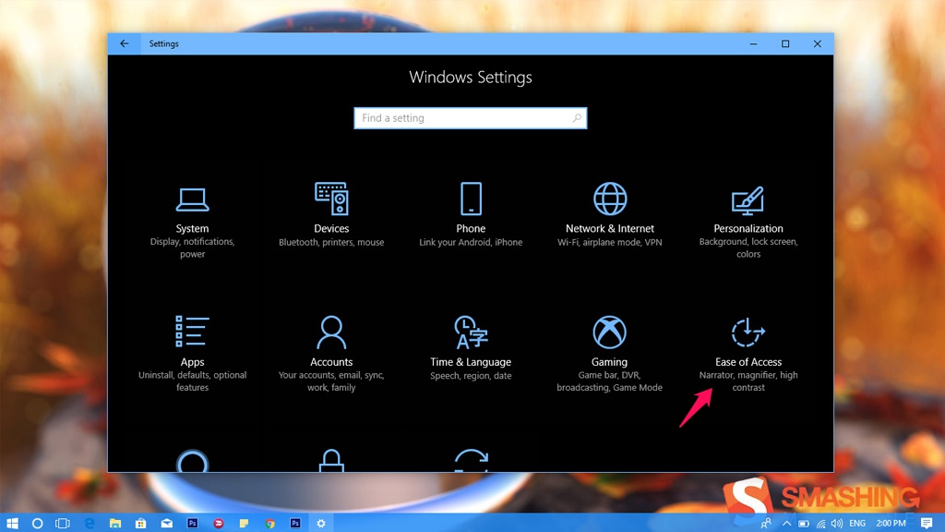Open the Photoshop icon next to Mail
The image size is (945, 532).
[192, 523]
